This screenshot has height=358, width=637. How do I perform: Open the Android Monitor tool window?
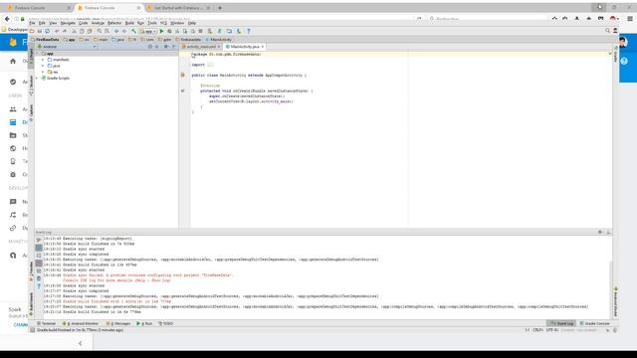pos(81,323)
